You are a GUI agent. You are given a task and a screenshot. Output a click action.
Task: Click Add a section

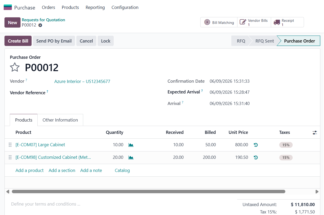tap(62, 170)
